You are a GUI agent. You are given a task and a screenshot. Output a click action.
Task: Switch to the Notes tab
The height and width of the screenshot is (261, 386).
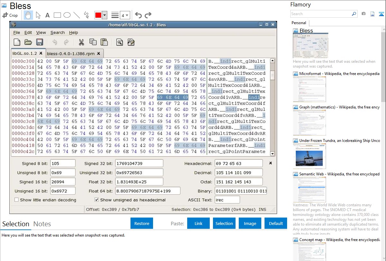click(x=42, y=224)
